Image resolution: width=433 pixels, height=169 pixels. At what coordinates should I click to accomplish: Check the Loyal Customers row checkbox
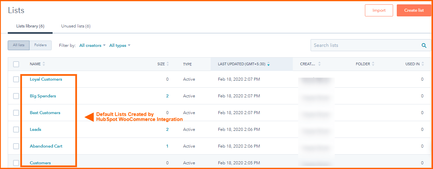coord(16,79)
